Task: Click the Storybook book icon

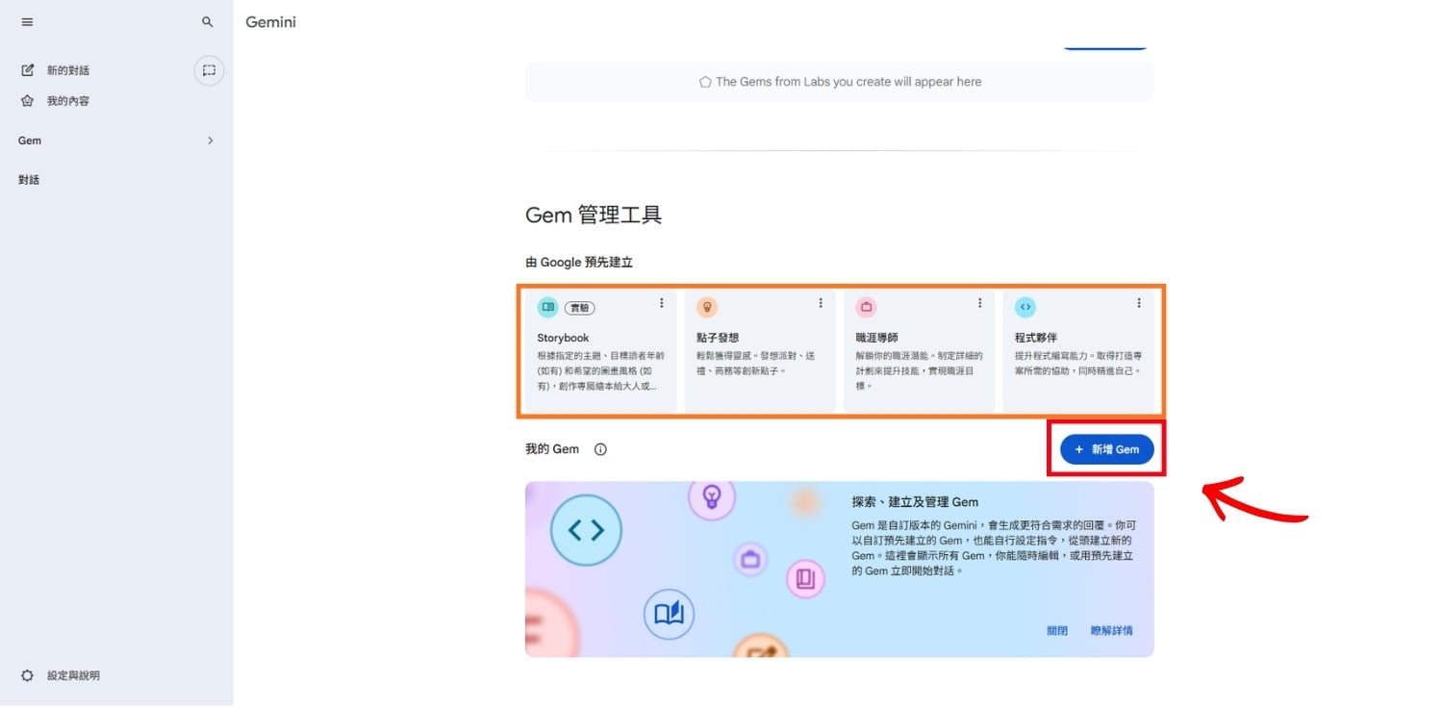Action: click(x=547, y=307)
